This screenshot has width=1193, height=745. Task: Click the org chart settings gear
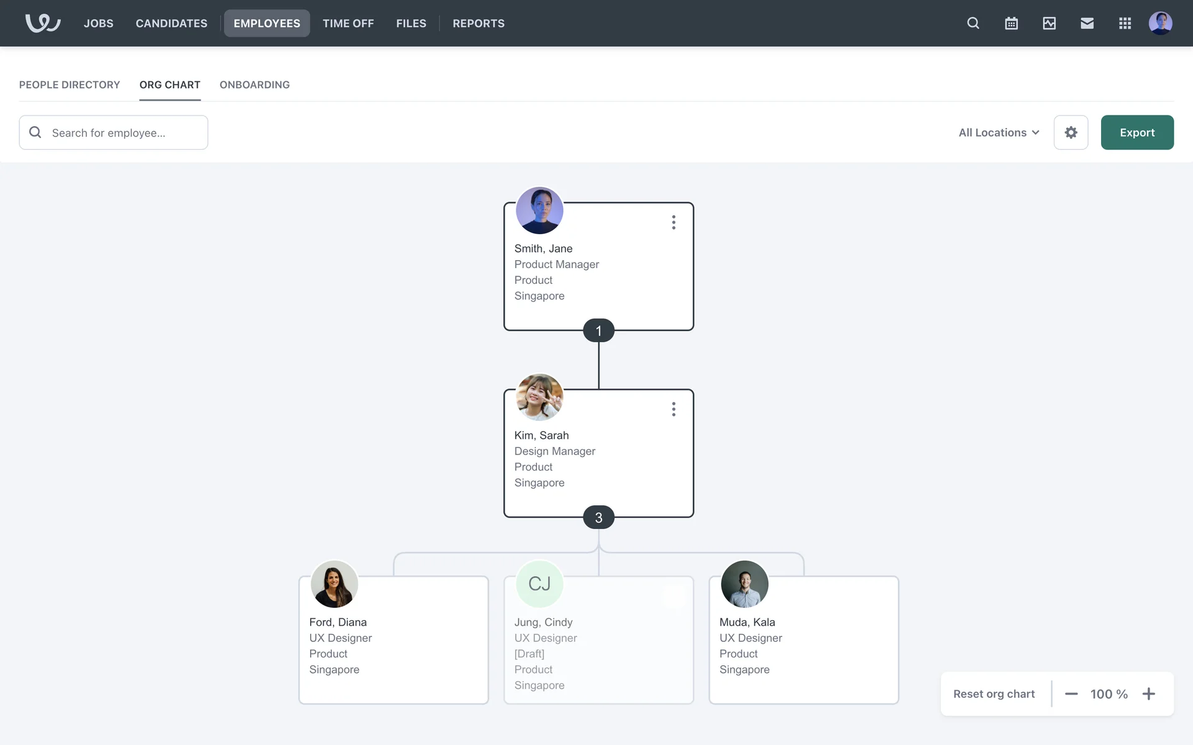(1071, 132)
